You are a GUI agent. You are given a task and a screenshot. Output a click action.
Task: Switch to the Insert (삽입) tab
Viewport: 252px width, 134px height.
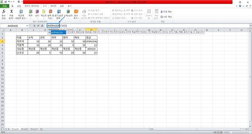click(19, 6)
